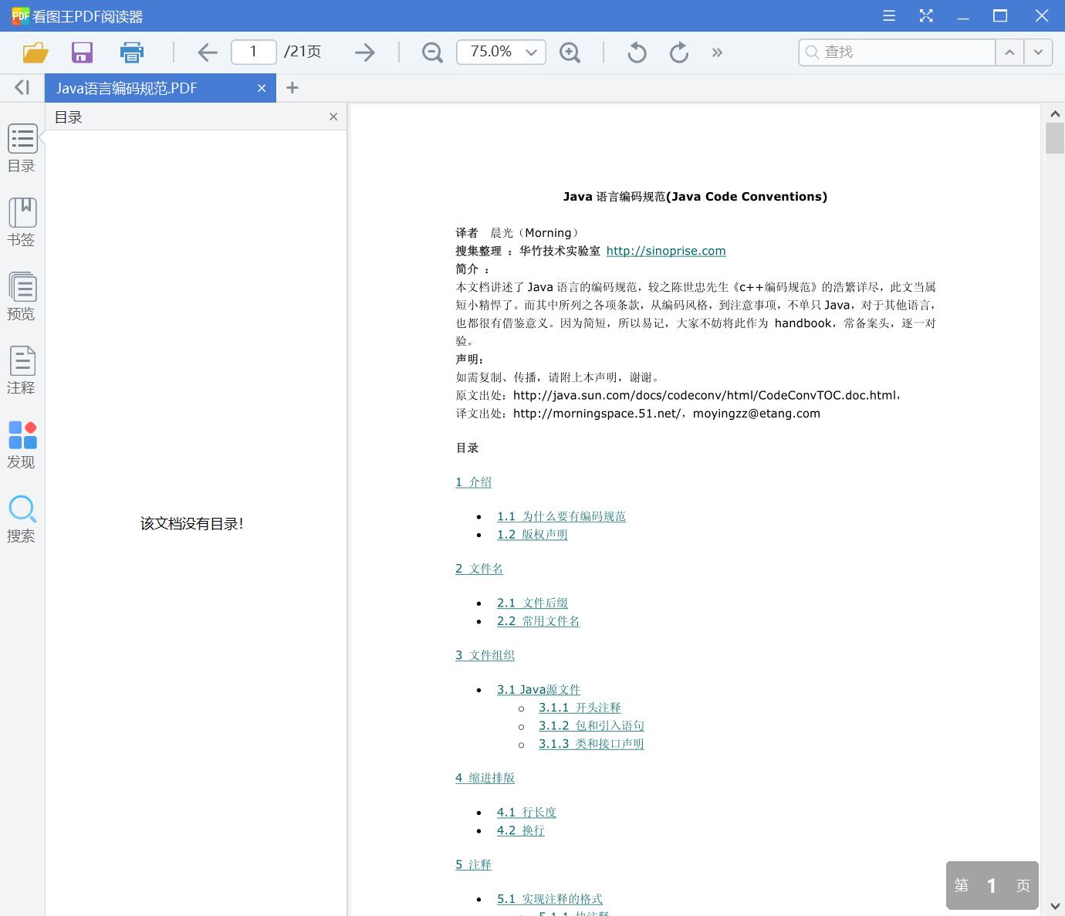Find the previous match with the up chevron

tap(1009, 52)
